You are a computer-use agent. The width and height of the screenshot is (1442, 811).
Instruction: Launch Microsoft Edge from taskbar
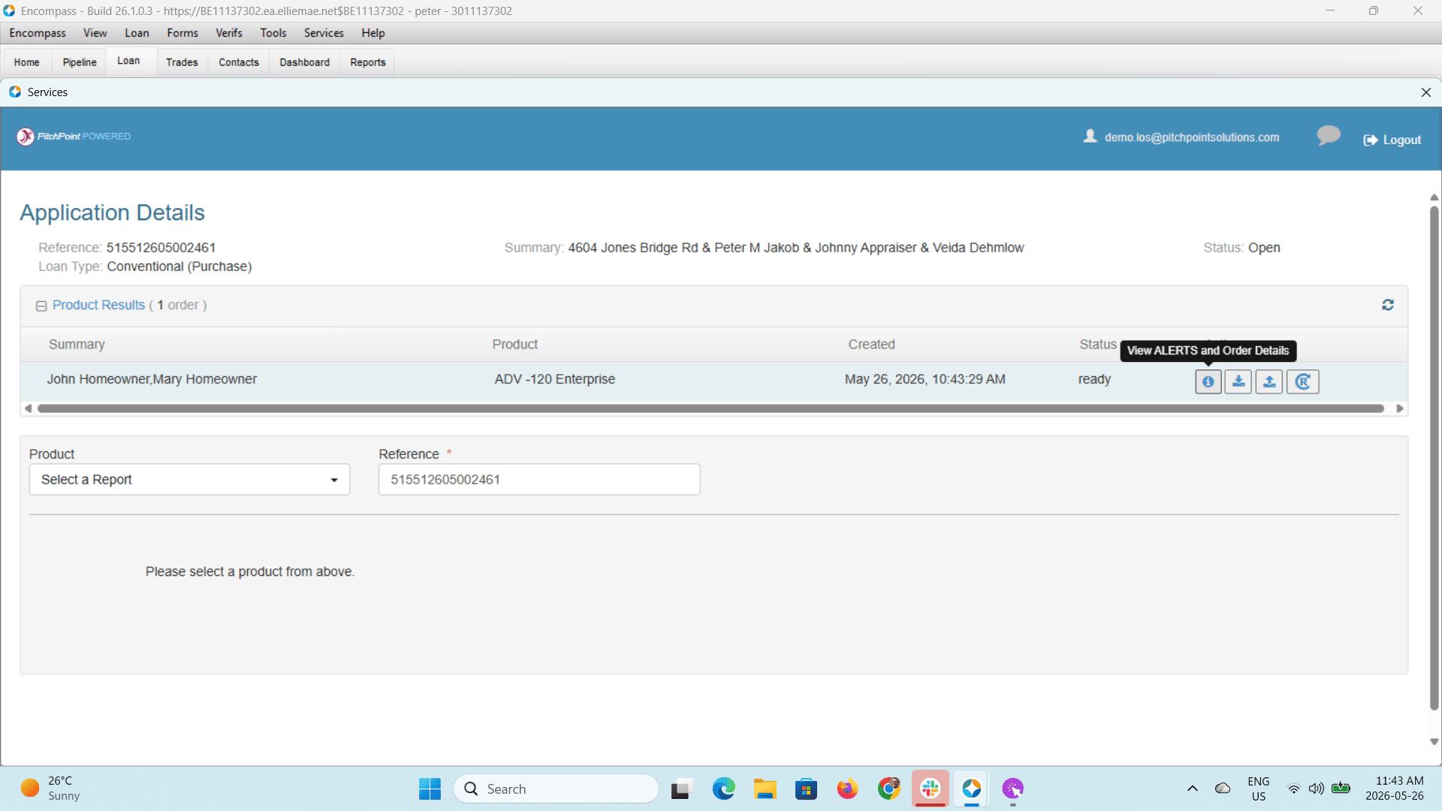[724, 788]
